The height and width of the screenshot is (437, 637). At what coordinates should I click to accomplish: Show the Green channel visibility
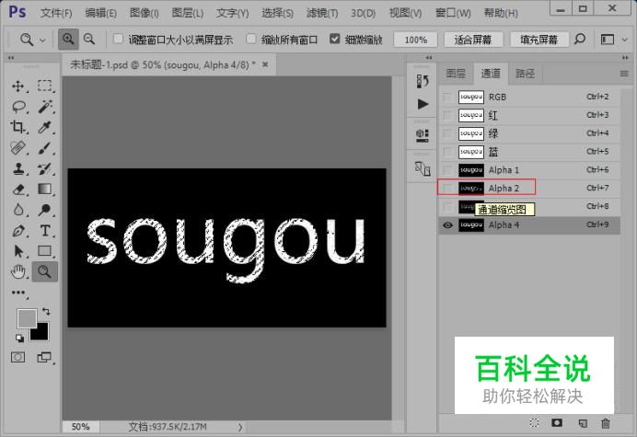tap(447, 133)
